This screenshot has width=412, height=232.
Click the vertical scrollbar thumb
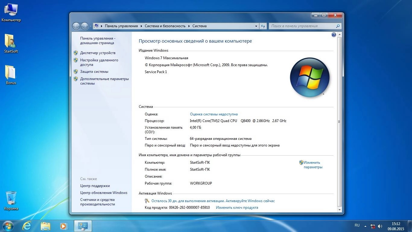pos(339,122)
